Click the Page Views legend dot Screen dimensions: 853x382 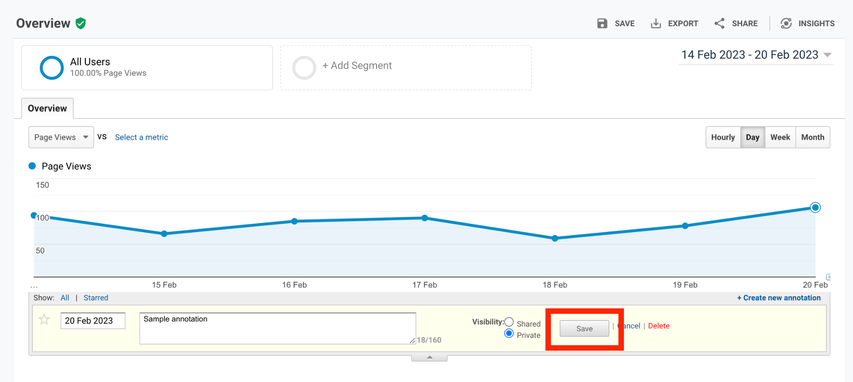pos(32,166)
